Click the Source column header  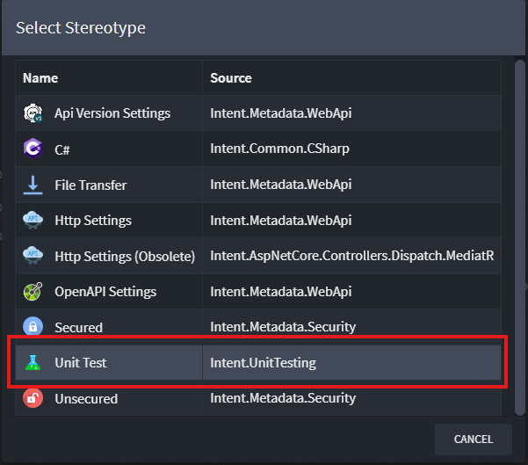(352, 78)
